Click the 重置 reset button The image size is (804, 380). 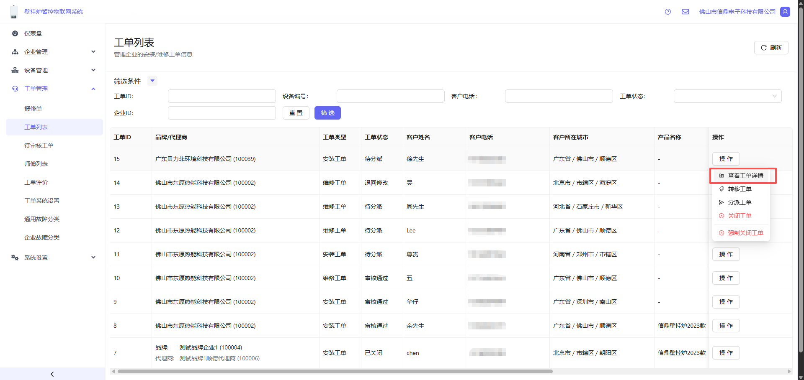(x=296, y=113)
